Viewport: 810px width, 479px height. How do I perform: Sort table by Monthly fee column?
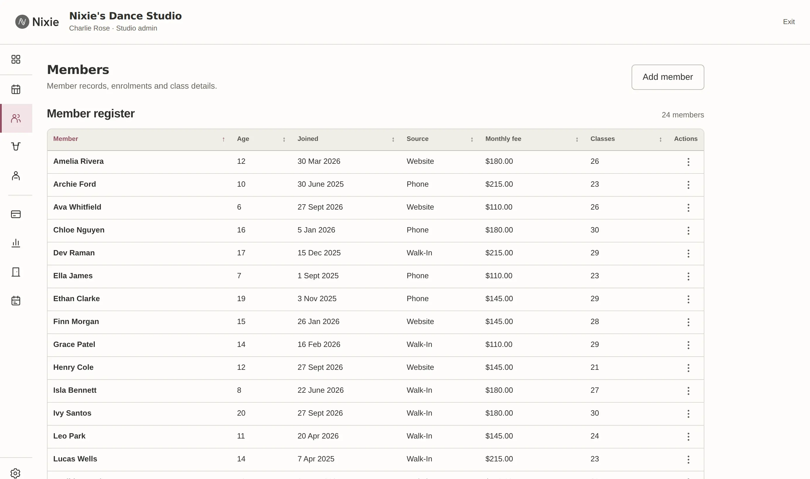click(532, 139)
